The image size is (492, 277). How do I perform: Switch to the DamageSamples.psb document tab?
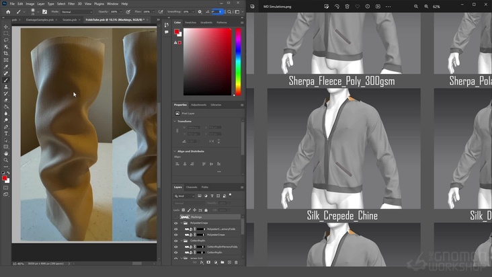[x=40, y=19]
